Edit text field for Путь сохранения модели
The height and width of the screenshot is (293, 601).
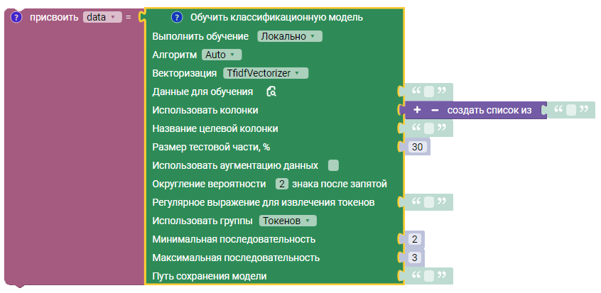429,276
